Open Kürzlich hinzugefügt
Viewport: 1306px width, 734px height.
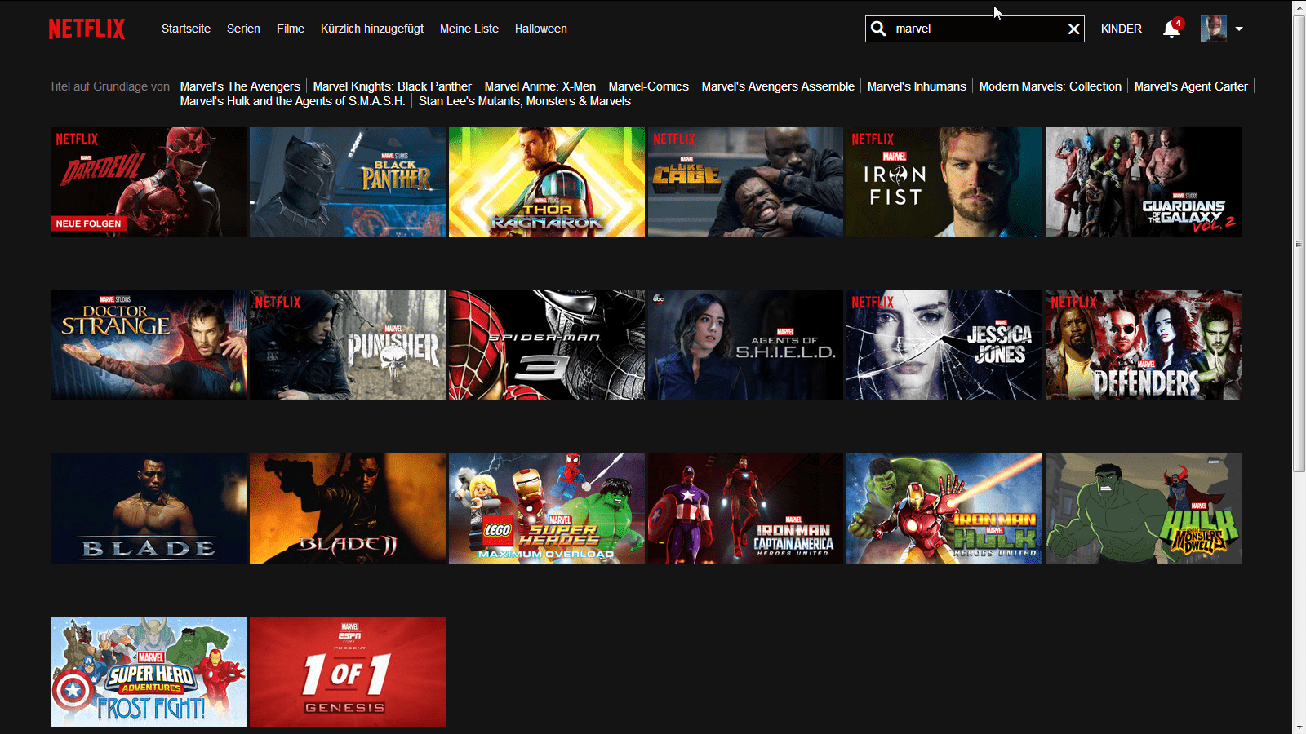(372, 29)
